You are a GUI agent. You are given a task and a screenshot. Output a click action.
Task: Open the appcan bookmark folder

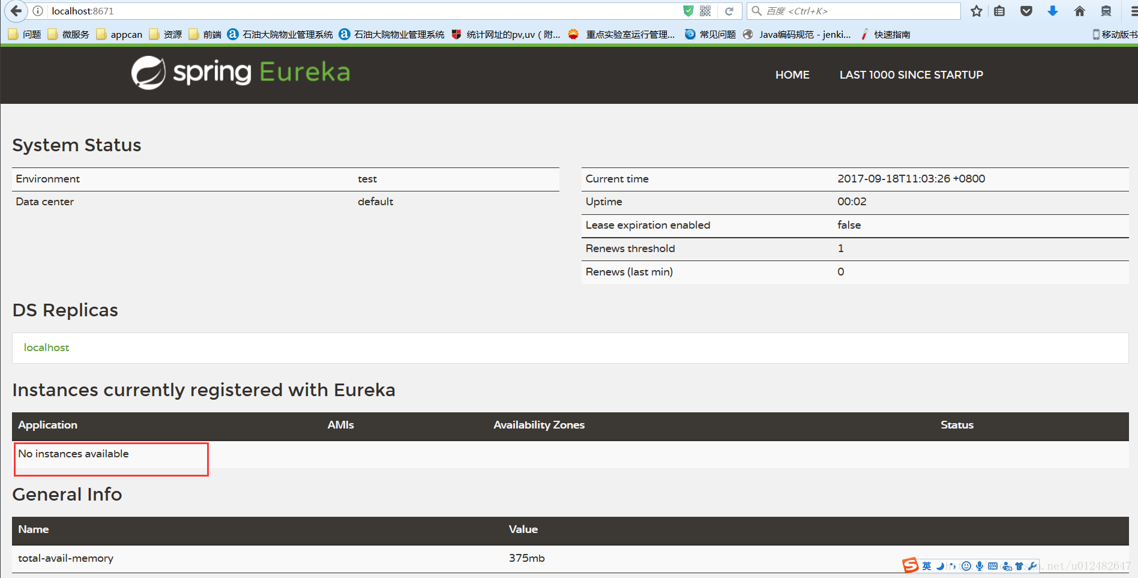tap(119, 34)
